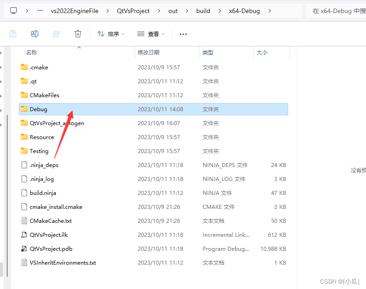
Task: Expand chevron after the This PC icon
Action: (x=27, y=11)
